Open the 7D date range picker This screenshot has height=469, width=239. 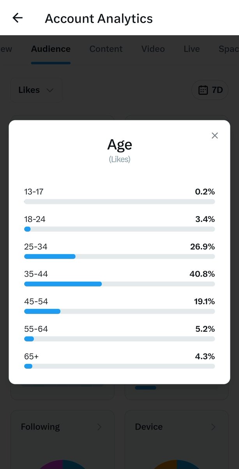tap(210, 90)
